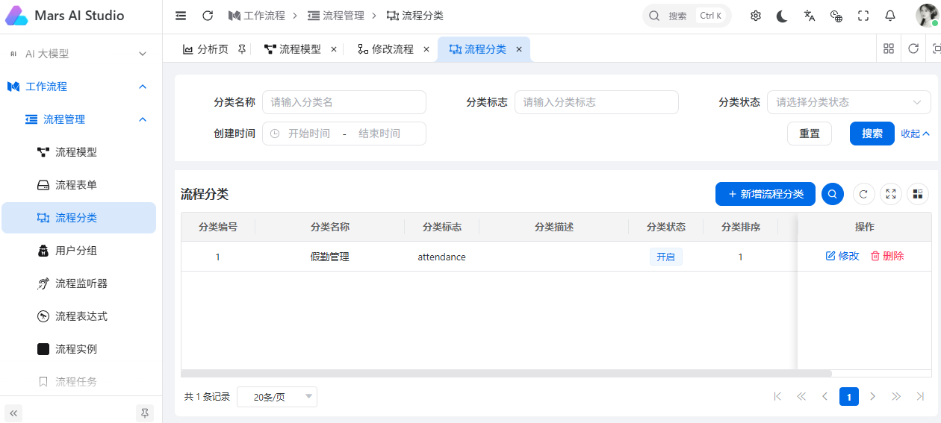Focus the 分类标志 input field
This screenshot has width=941, height=423.
(597, 102)
